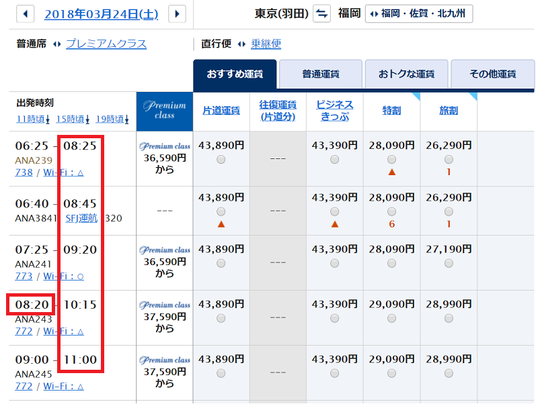Open ビジネスきっぷ fare details
The width and height of the screenshot is (538, 404).
click(334, 111)
